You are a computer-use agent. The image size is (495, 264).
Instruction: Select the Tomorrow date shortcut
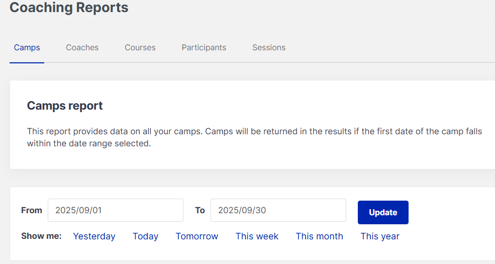(197, 236)
